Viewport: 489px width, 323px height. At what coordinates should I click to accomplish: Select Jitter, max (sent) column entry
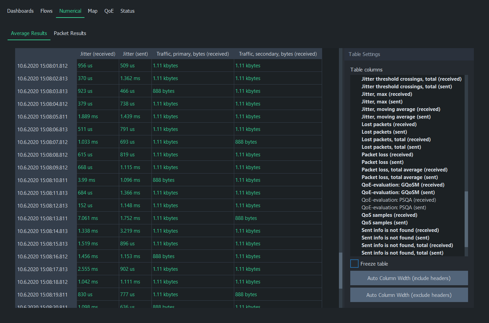pyautogui.click(x=382, y=102)
